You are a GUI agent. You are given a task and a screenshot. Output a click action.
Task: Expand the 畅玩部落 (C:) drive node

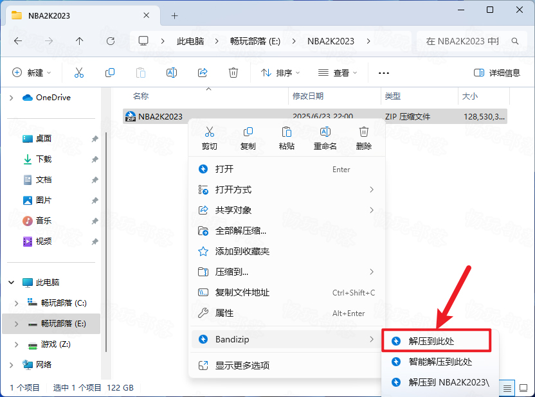(16, 303)
